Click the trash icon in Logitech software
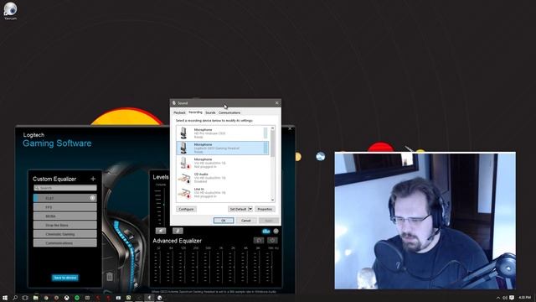The image size is (536, 302). (110, 276)
